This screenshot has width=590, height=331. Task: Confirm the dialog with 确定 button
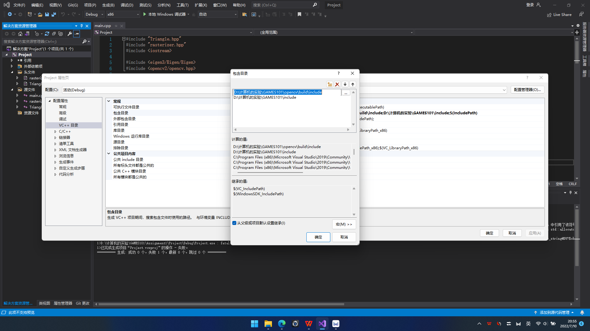pyautogui.click(x=318, y=237)
